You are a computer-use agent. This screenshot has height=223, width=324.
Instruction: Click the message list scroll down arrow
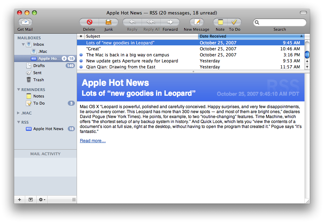click(x=307, y=67)
